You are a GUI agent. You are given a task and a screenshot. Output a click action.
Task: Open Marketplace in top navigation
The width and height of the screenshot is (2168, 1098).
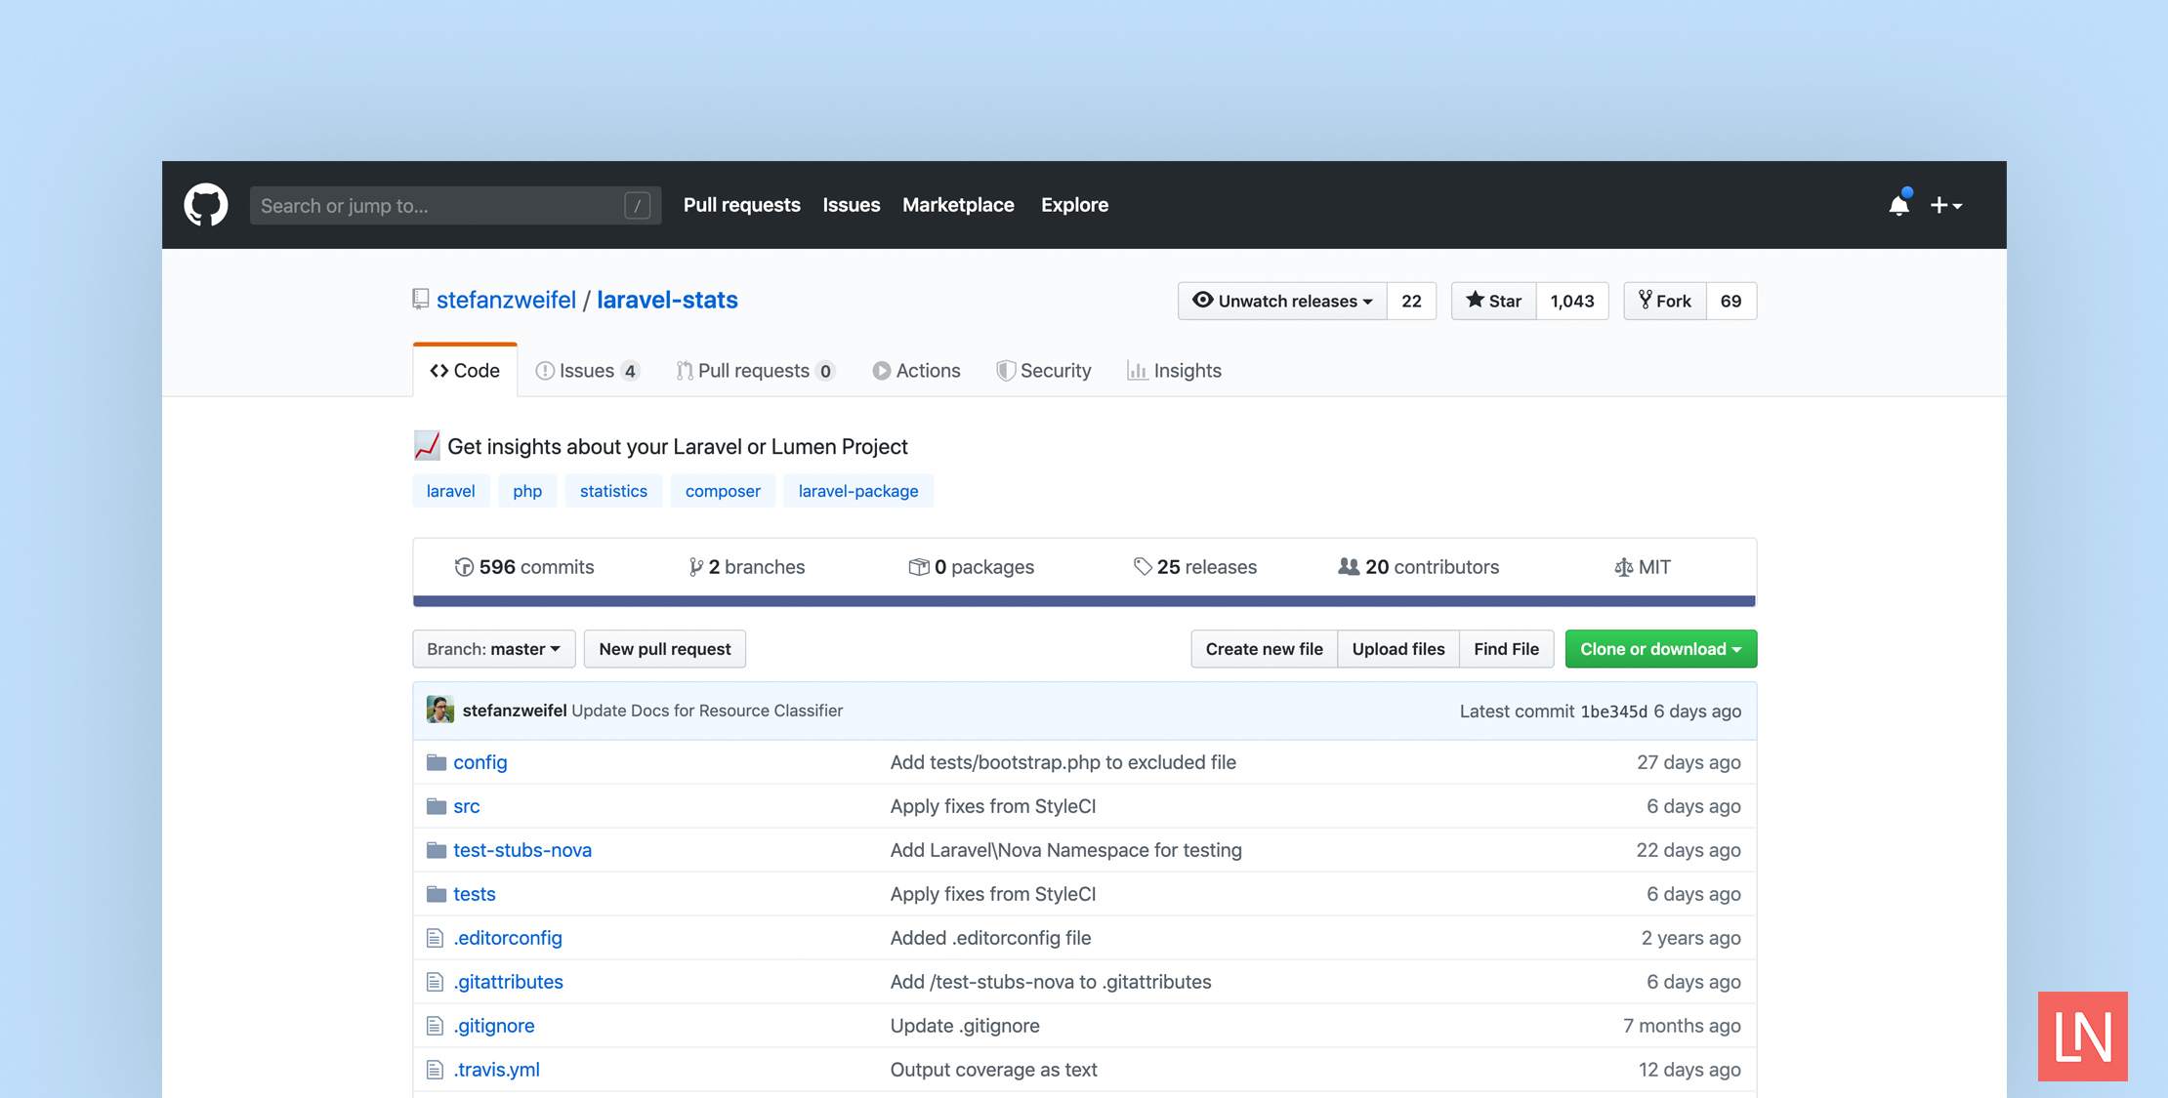coord(958,205)
